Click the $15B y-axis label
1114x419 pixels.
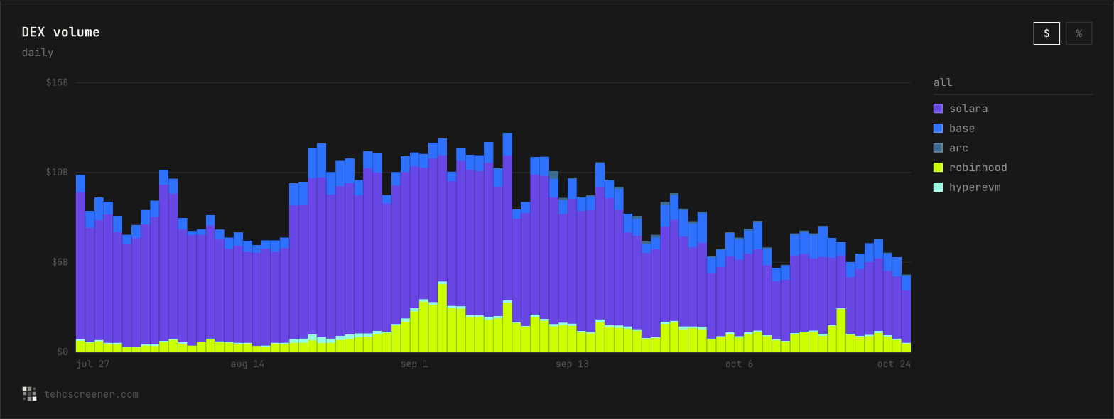pos(57,82)
